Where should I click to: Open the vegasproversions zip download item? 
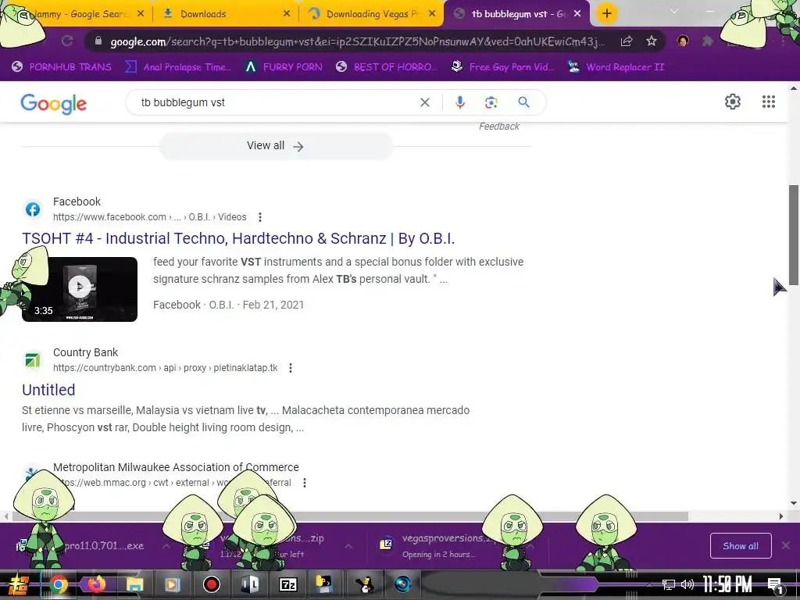[x=449, y=545]
